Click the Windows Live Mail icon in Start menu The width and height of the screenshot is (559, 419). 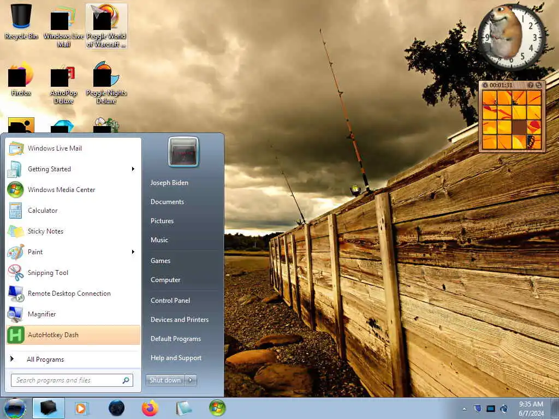(x=16, y=148)
